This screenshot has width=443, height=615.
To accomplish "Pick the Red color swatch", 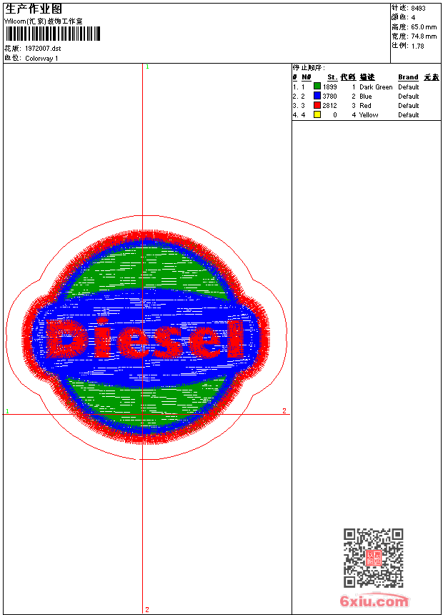I will click(317, 105).
